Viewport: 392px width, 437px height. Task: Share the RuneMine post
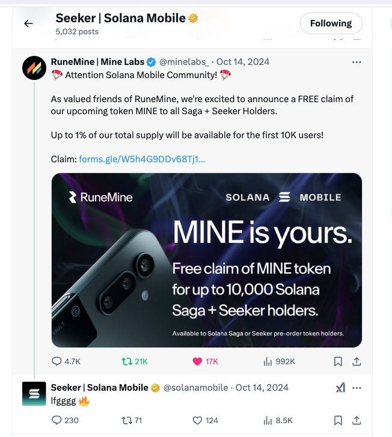(356, 361)
